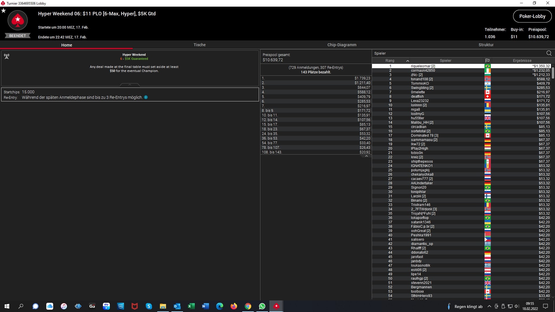Screen dimensions: 555x312
Task: Open the Chip-Diagramm tab
Action: pos(342,45)
